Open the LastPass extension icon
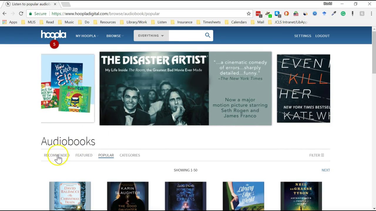 click(258, 13)
